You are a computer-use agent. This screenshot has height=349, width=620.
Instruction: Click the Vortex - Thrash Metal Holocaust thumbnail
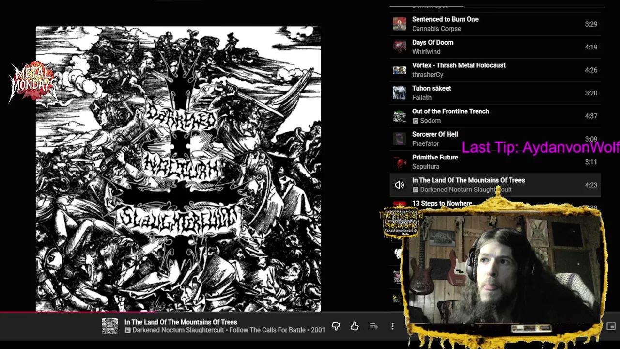[399, 70]
